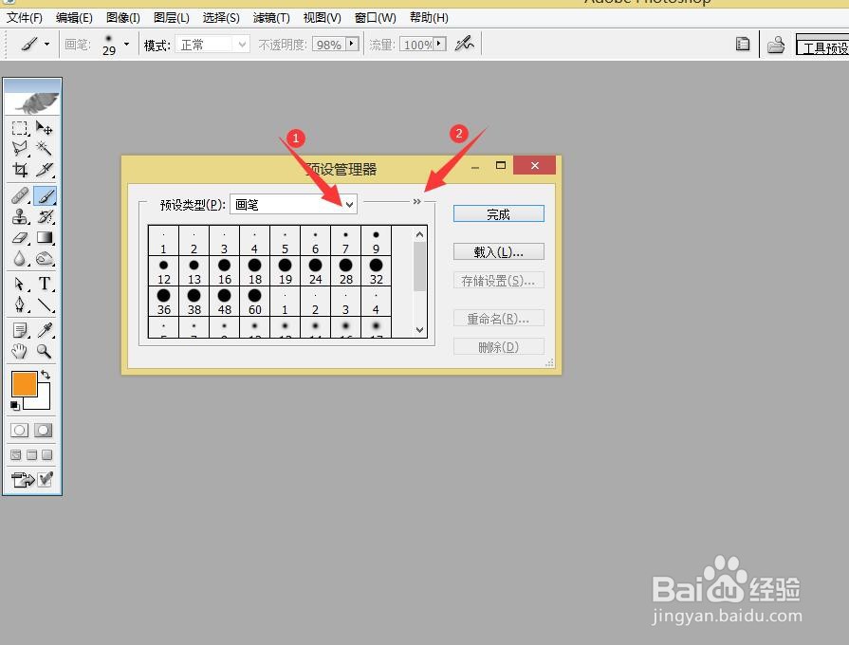This screenshot has height=645, width=849.
Task: Select the Polygonal Lasso tool
Action: (20, 148)
